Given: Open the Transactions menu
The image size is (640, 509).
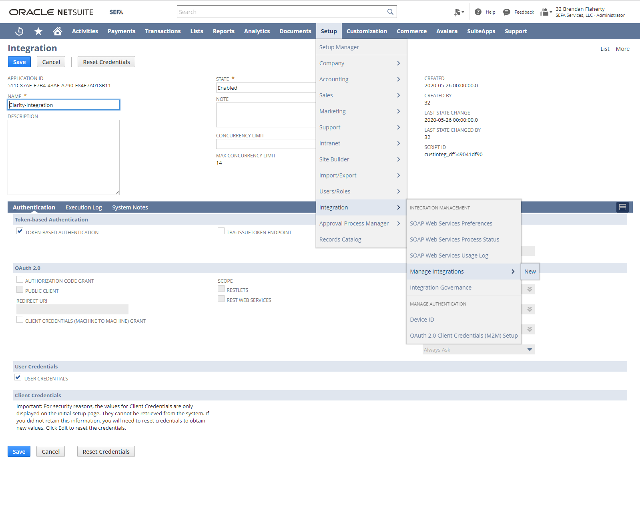Looking at the screenshot, I should 163,31.
